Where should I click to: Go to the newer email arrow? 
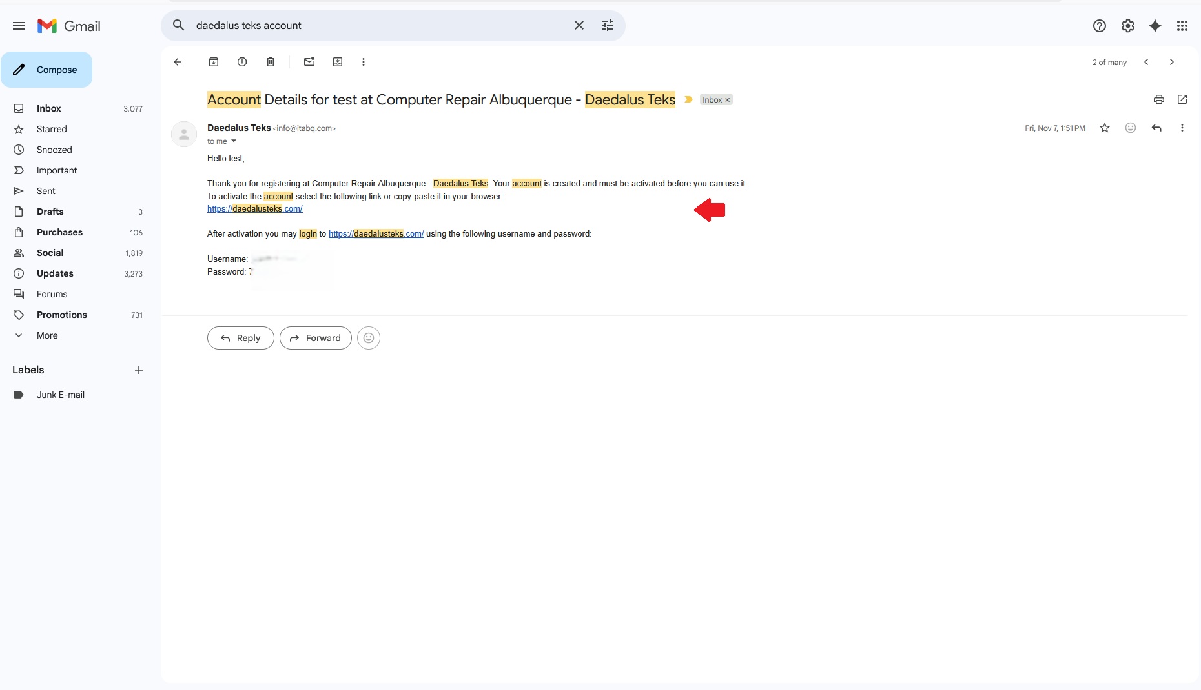[1146, 62]
